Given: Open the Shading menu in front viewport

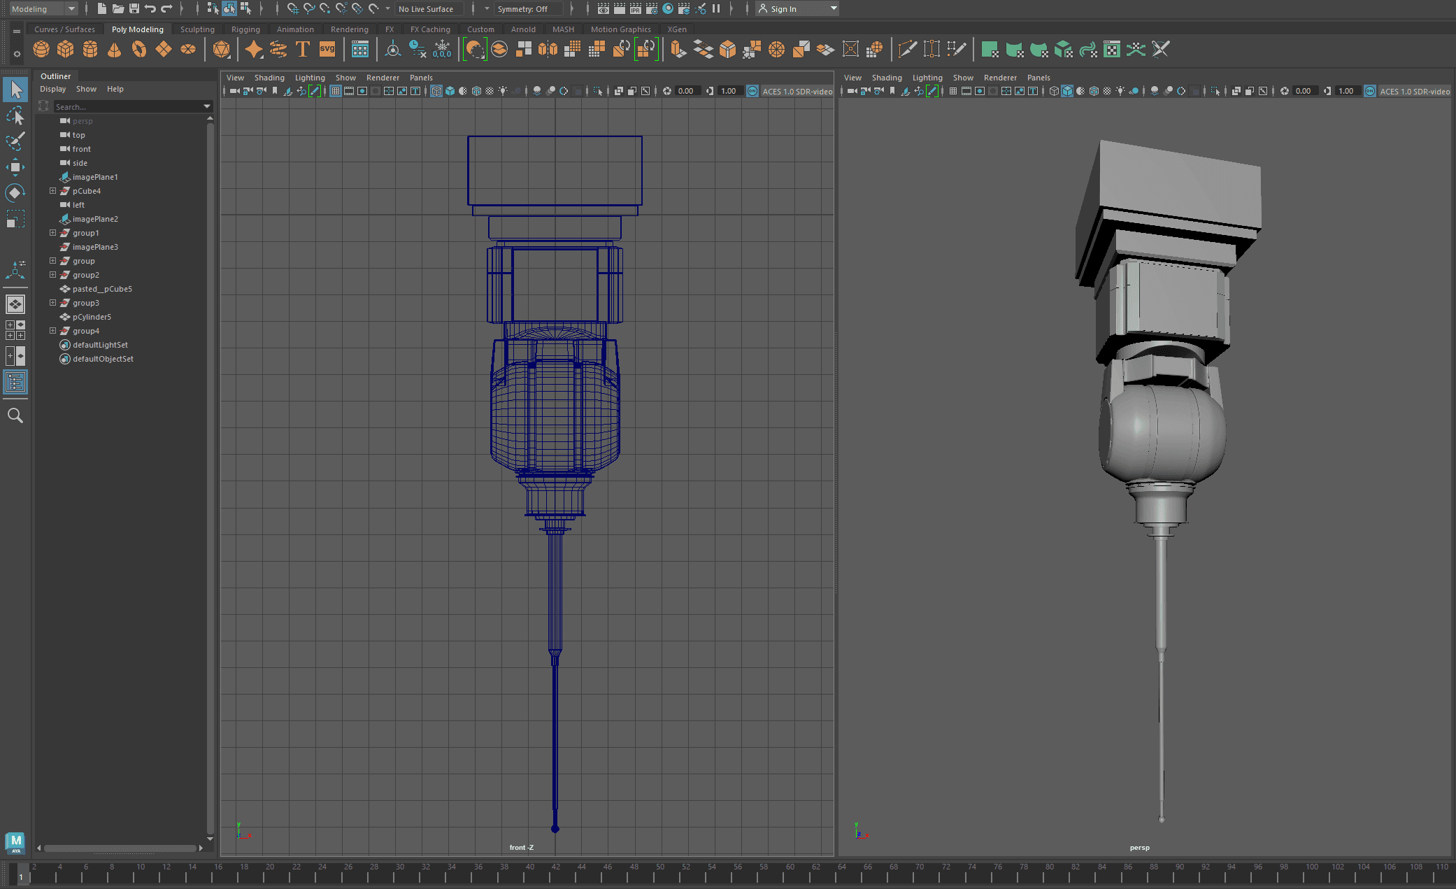Looking at the screenshot, I should [269, 78].
